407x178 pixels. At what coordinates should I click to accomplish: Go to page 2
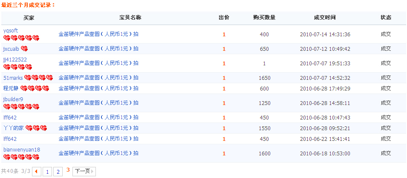(x=58, y=172)
